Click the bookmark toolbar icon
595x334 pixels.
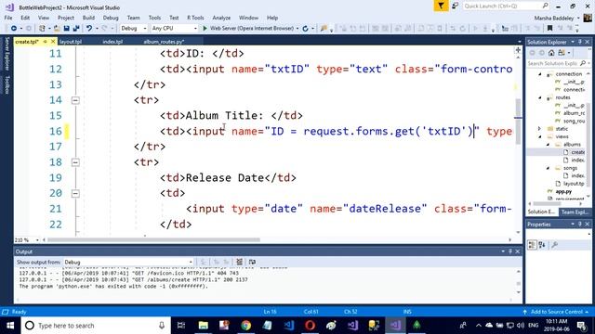click(549, 29)
